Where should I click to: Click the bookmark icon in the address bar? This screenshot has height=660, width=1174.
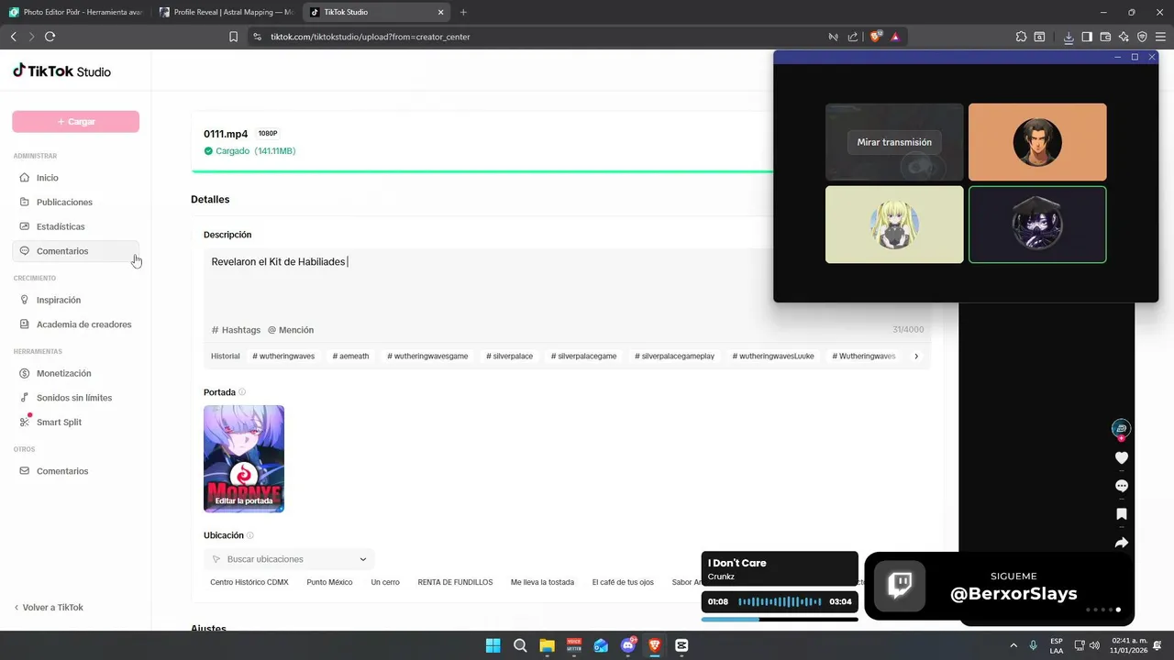point(233,37)
